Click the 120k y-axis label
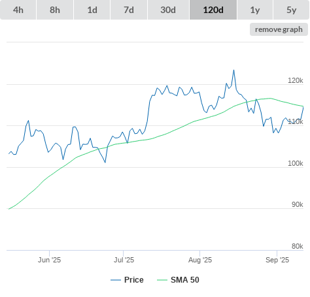 [x=296, y=80]
